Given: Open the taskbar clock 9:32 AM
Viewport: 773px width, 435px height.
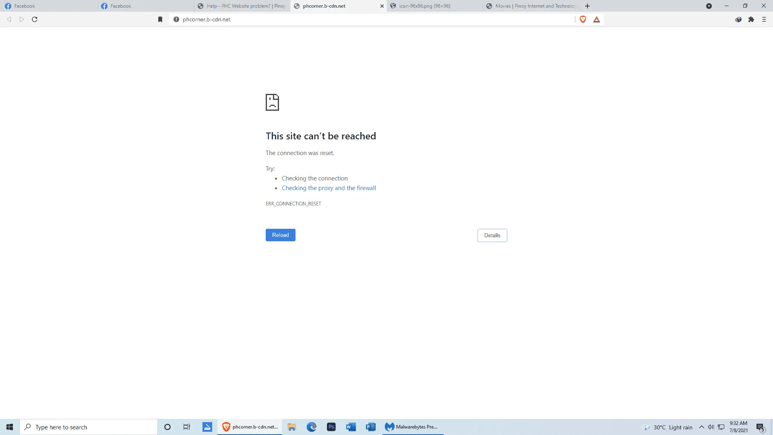Looking at the screenshot, I should coord(738,427).
